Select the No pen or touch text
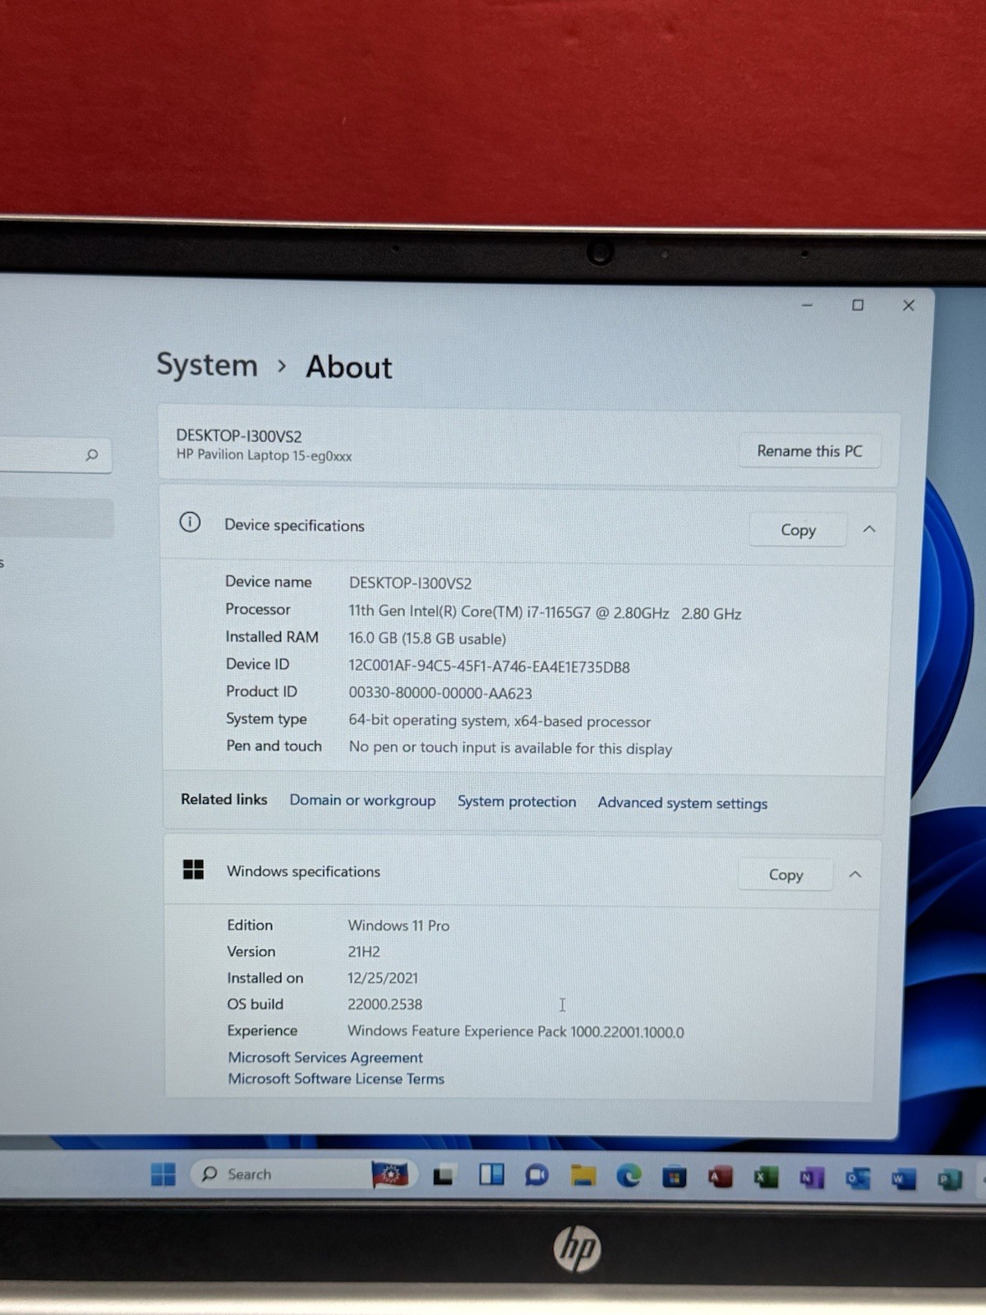This screenshot has height=1315, width=986. click(x=510, y=748)
